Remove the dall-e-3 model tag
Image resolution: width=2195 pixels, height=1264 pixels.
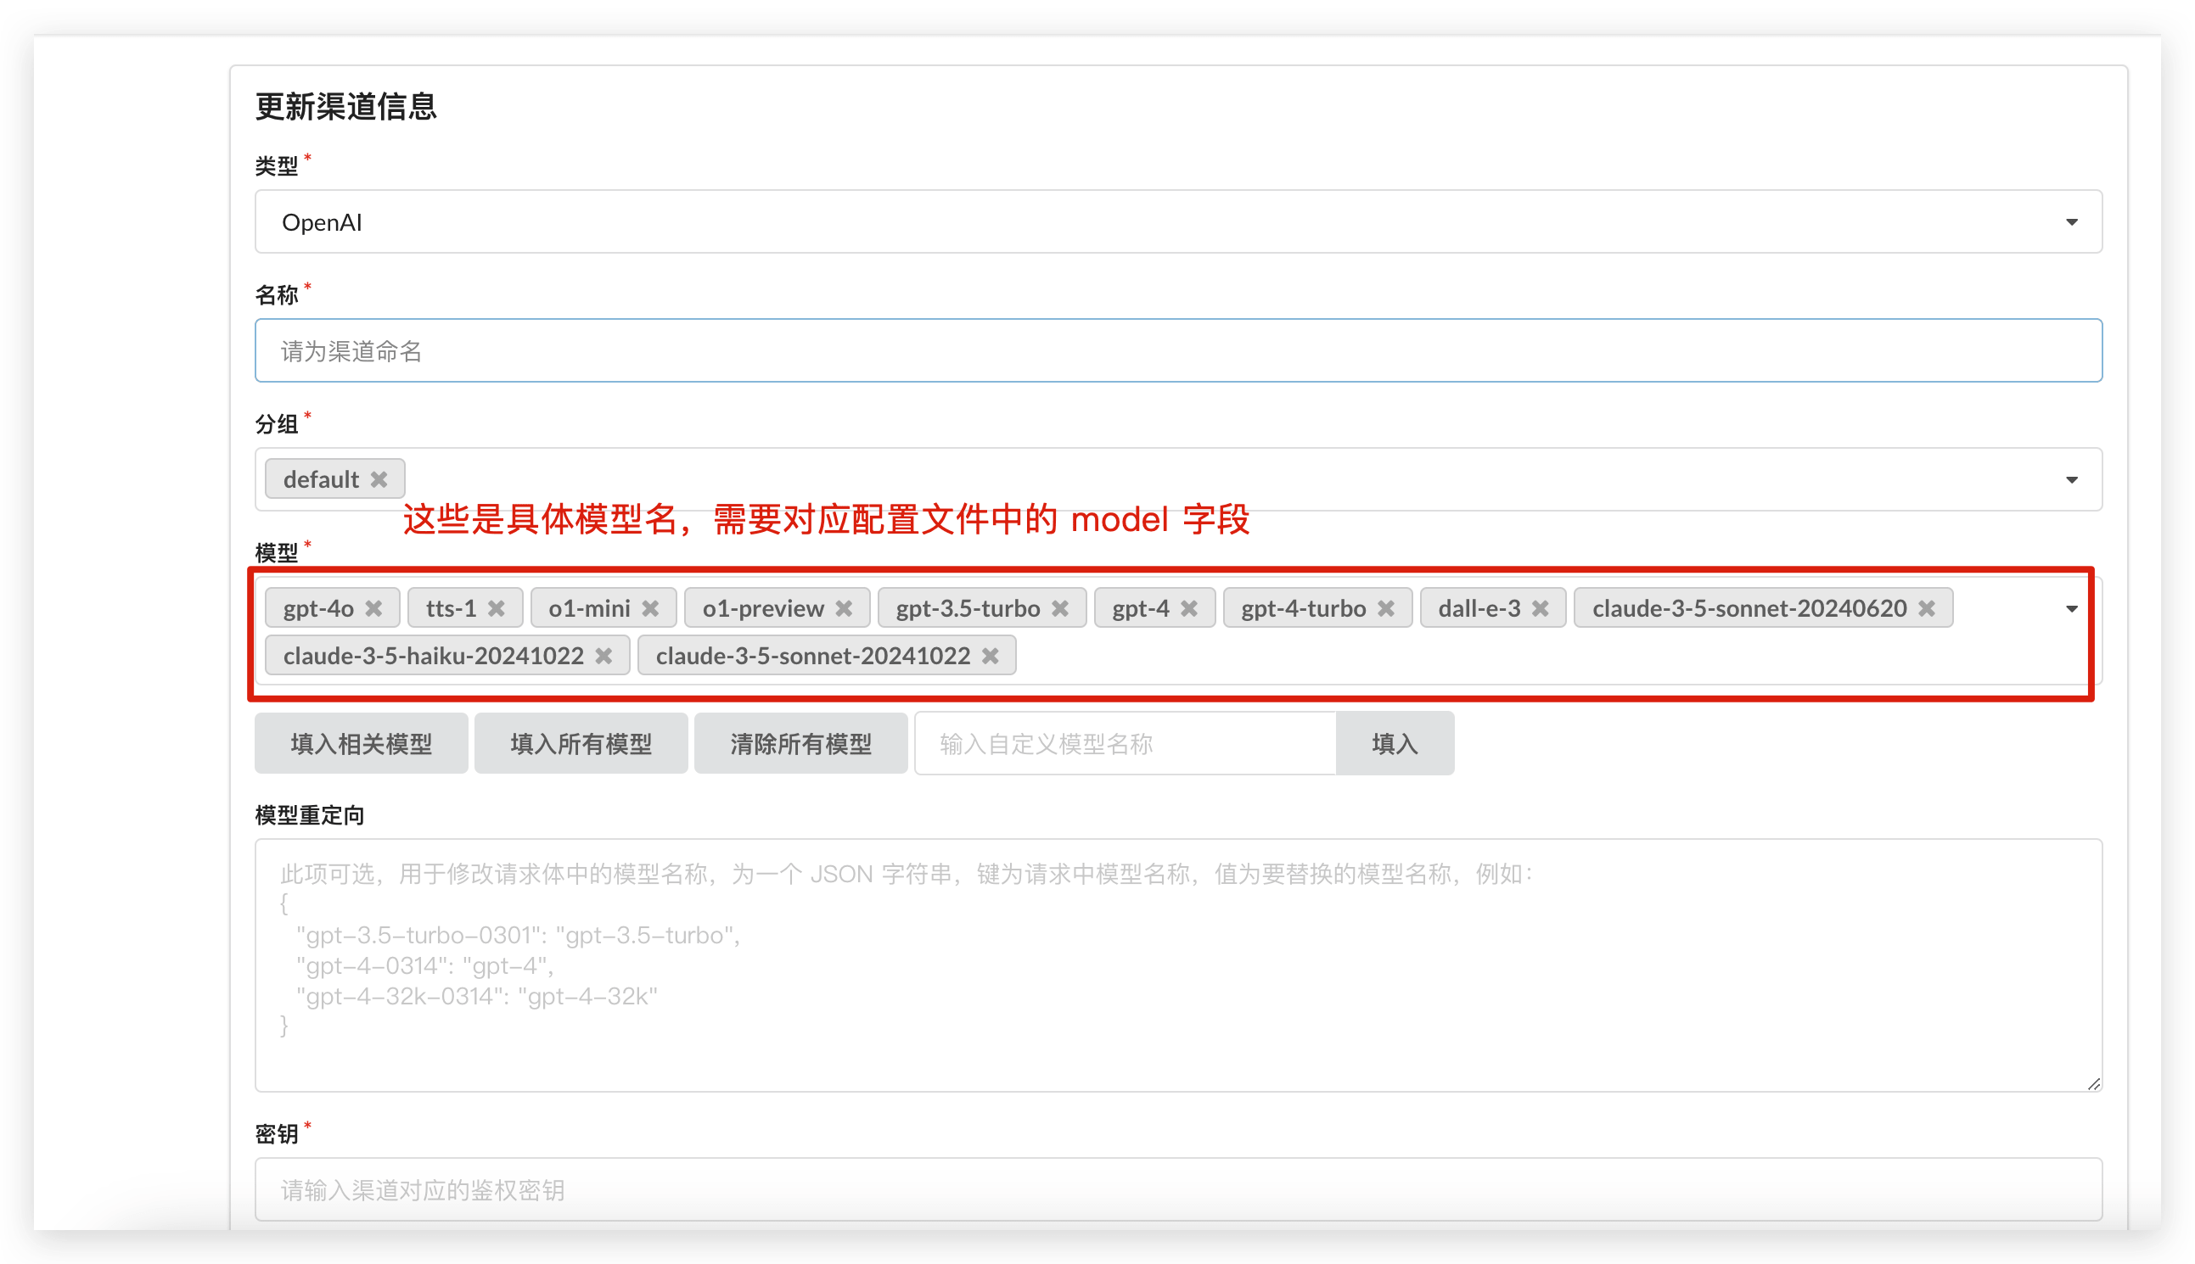click(x=1540, y=608)
